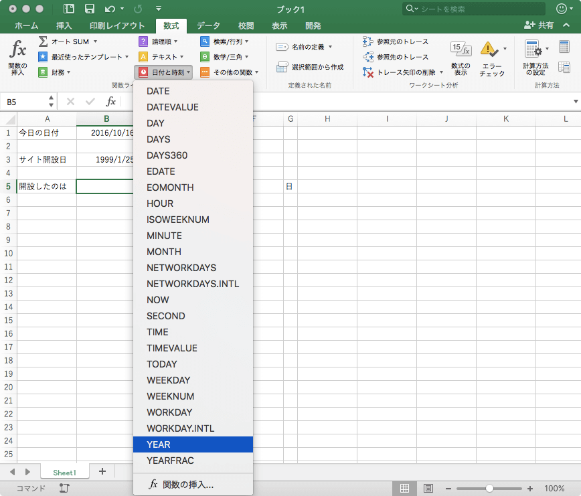Open the Logical functions question-mark icon
The width and height of the screenshot is (581, 496).
pyautogui.click(x=143, y=42)
